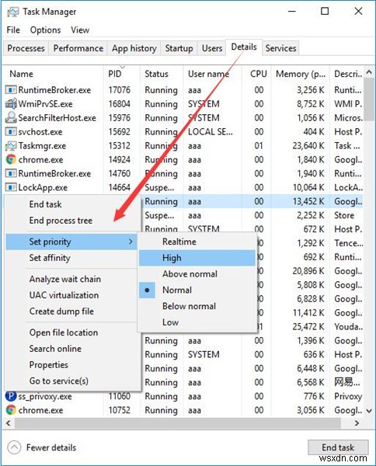Click the Task Manager title bar icon
376x466 pixels.
tap(12, 12)
